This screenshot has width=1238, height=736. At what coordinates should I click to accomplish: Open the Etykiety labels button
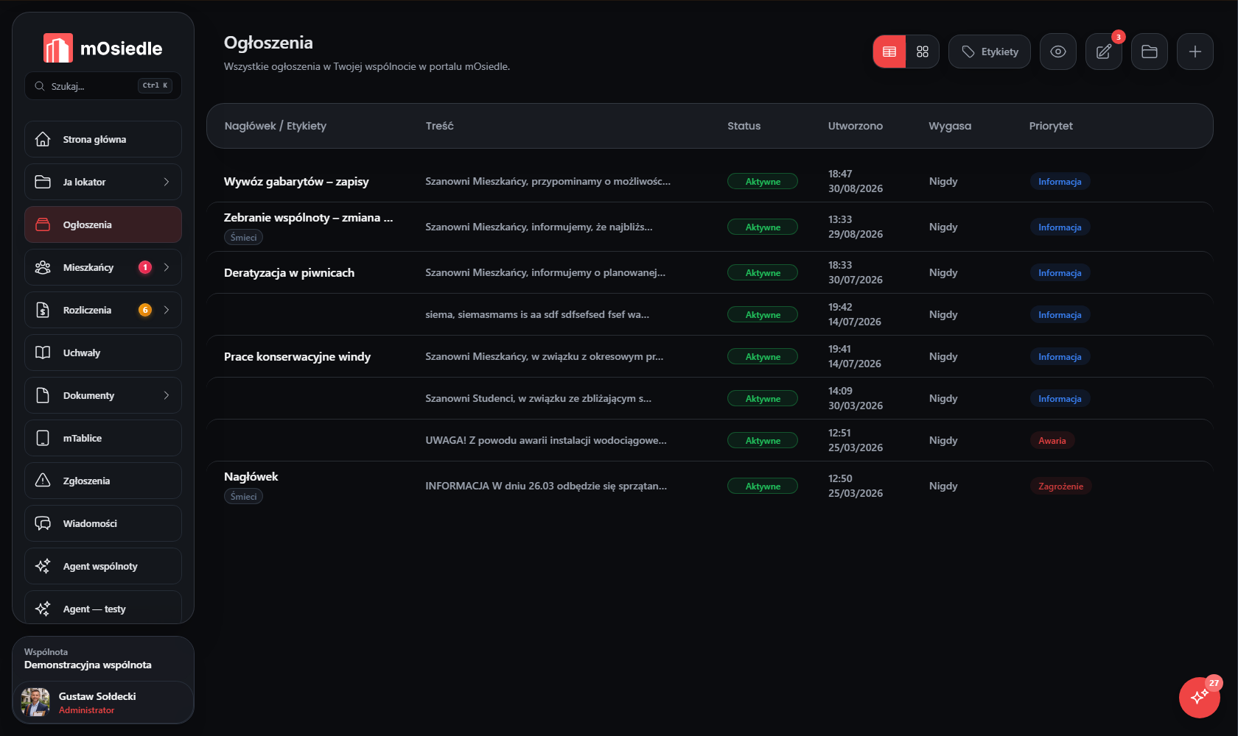click(x=990, y=52)
